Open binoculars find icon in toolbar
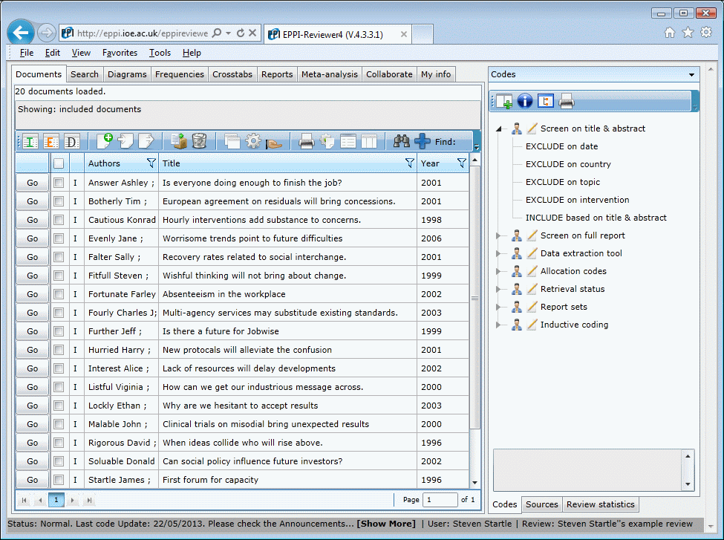The image size is (724, 540). click(401, 141)
